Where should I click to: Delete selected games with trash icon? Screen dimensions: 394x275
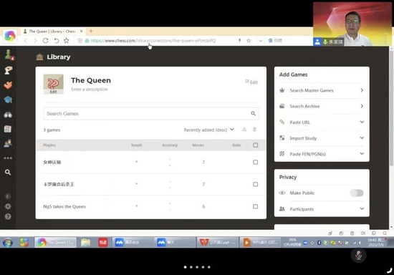point(254,130)
